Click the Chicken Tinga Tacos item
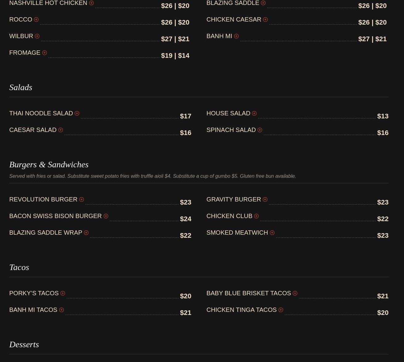 [241, 310]
